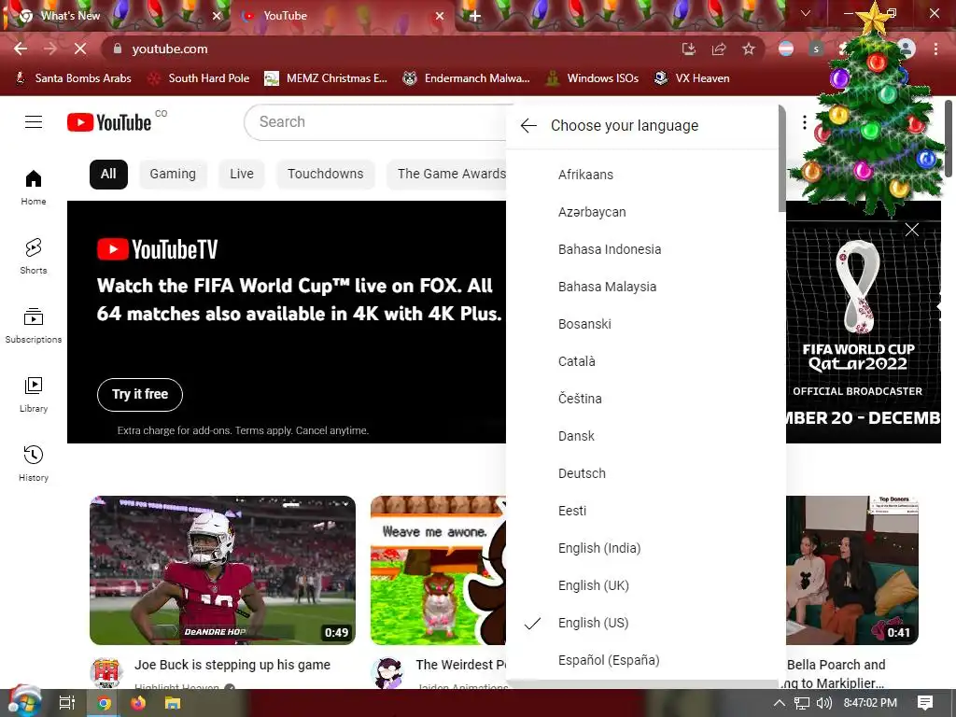Open the volume control in system tray
This screenshot has height=717, width=956.
[x=823, y=703]
